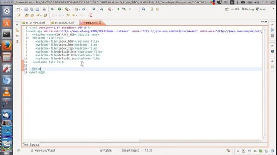277x155 pixels.
Task: Close the web.xml editor tab
Action: [100, 22]
